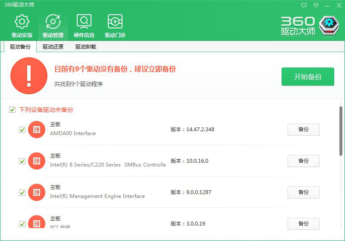Click the green 开始备份 button

[307, 77]
